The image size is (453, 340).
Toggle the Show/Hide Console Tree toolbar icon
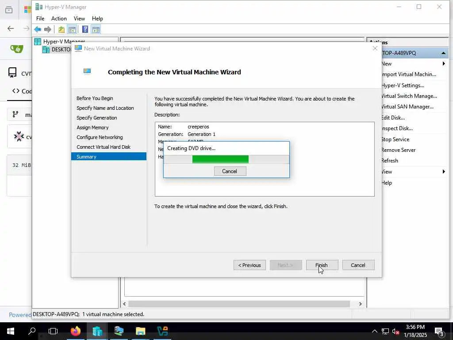coord(72,29)
